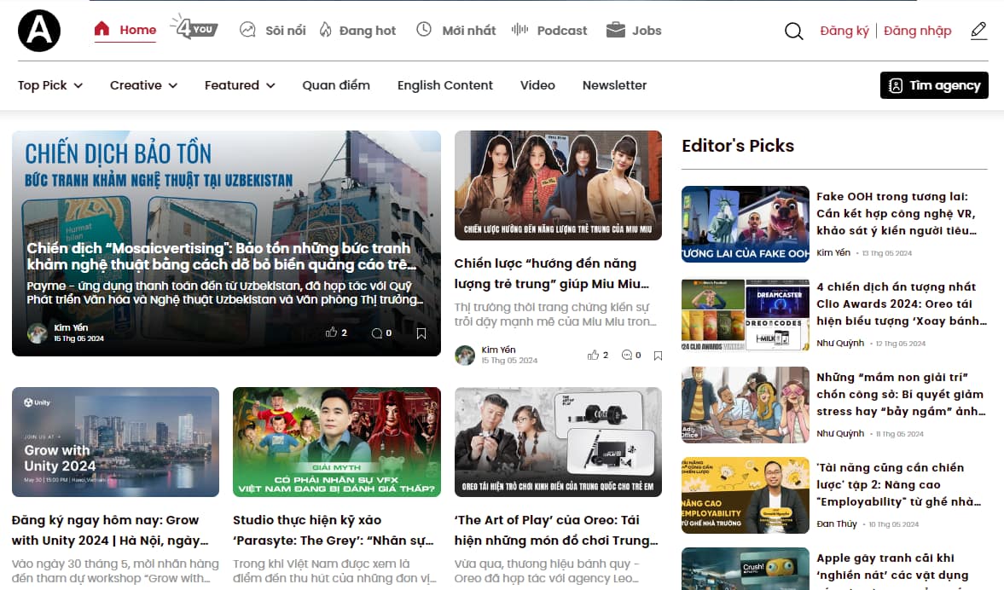The height and width of the screenshot is (590, 1004).
Task: Click date '15 Thg 05 2024' on Mosaicvertising article
Action: pos(78,338)
